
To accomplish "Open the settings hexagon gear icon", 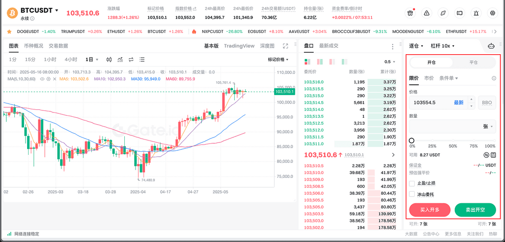I will (x=492, y=13).
